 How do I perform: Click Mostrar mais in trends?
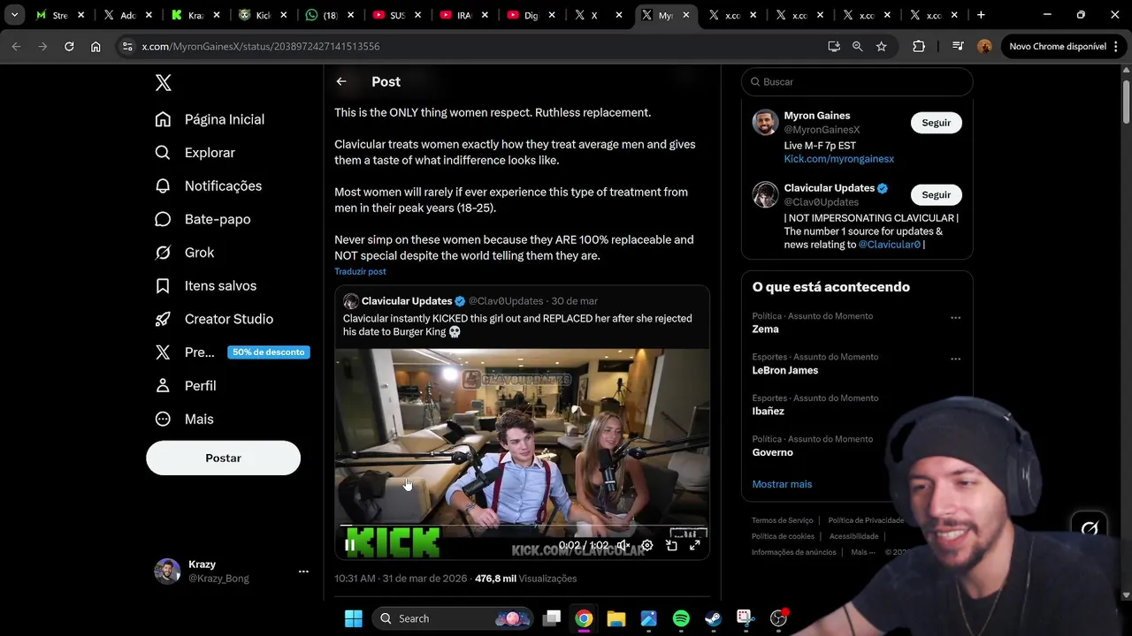(782, 484)
